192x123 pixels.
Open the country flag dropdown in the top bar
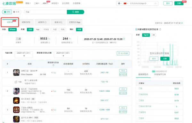126,4
